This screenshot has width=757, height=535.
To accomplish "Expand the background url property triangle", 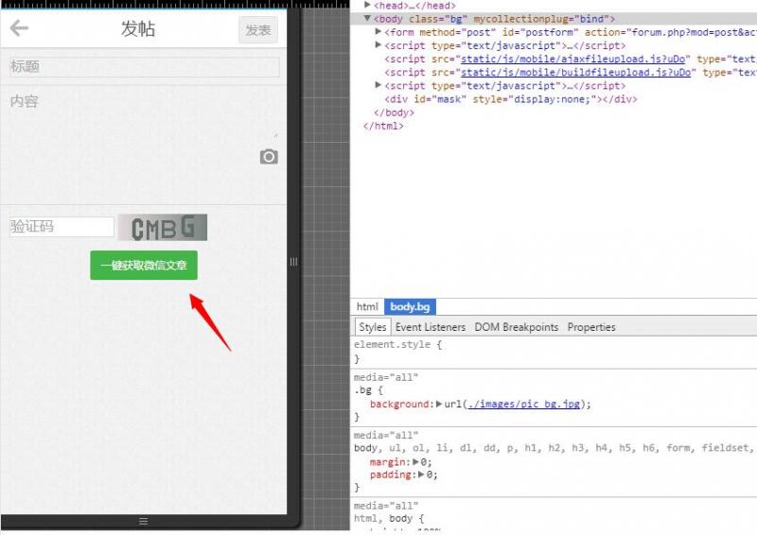I will (439, 404).
